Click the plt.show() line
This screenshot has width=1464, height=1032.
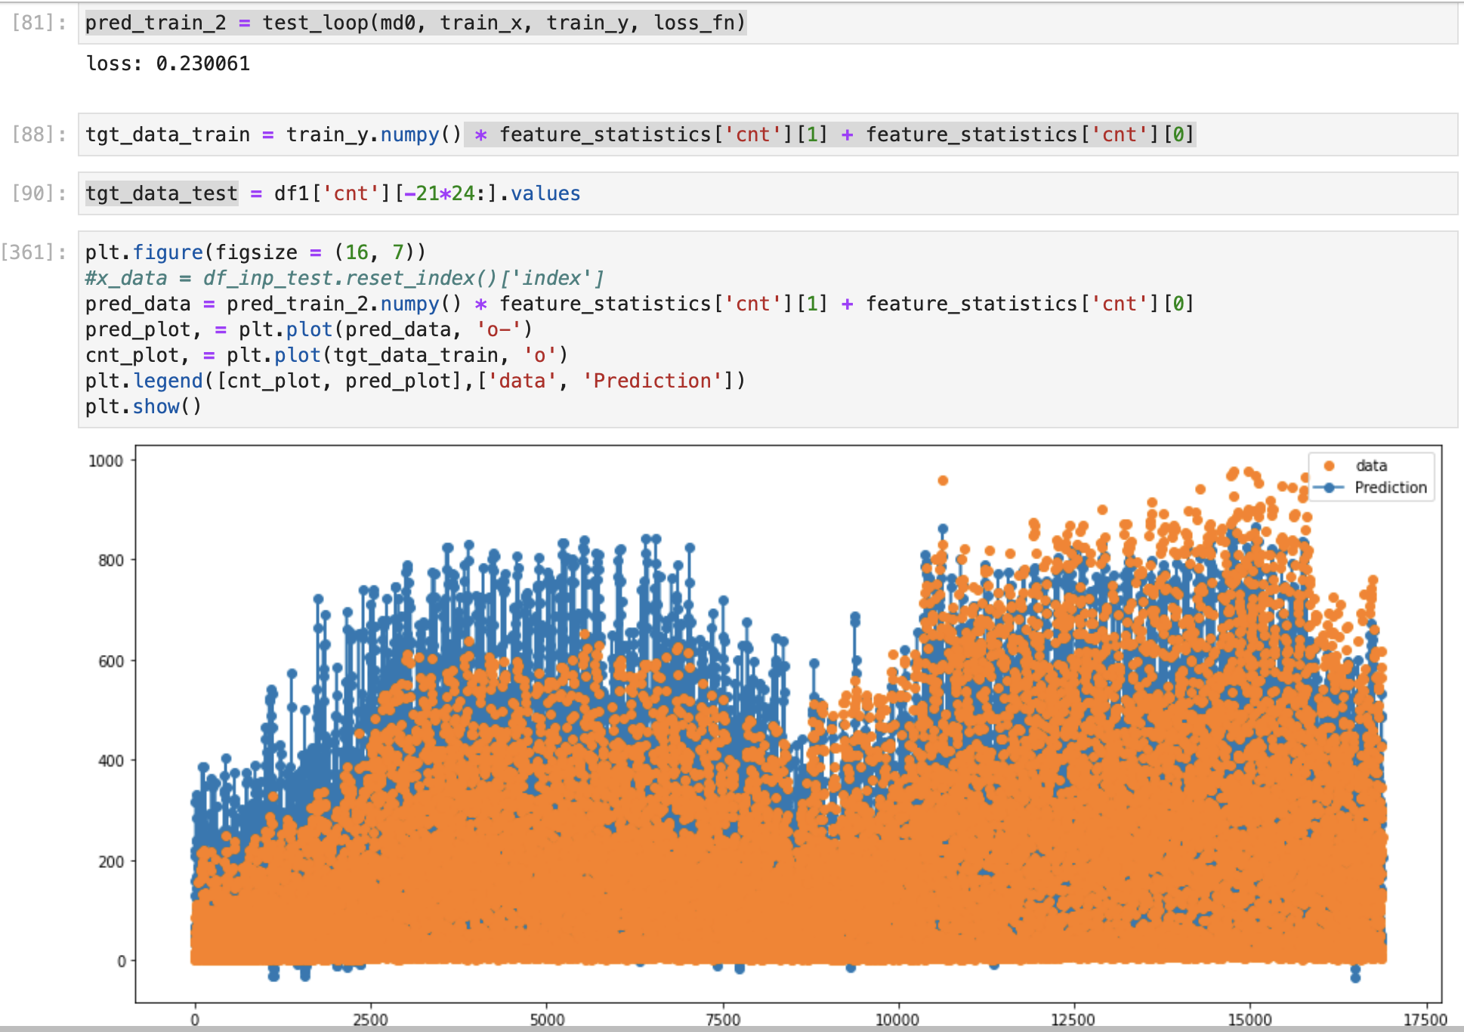pyautogui.click(x=144, y=406)
